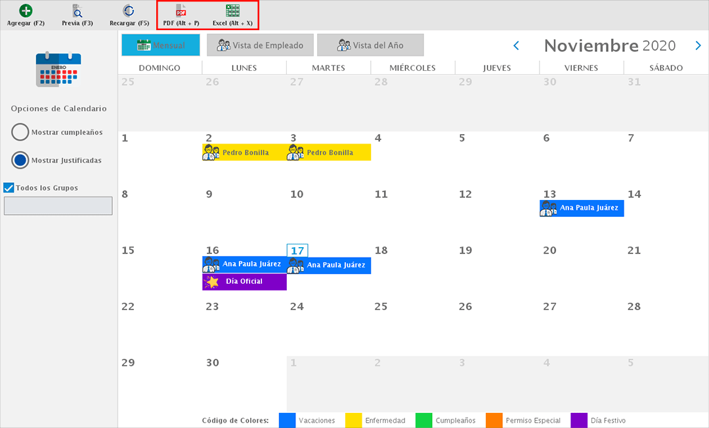Toggle Mostrar Justificadas radio option
709x428 pixels.
coord(20,160)
